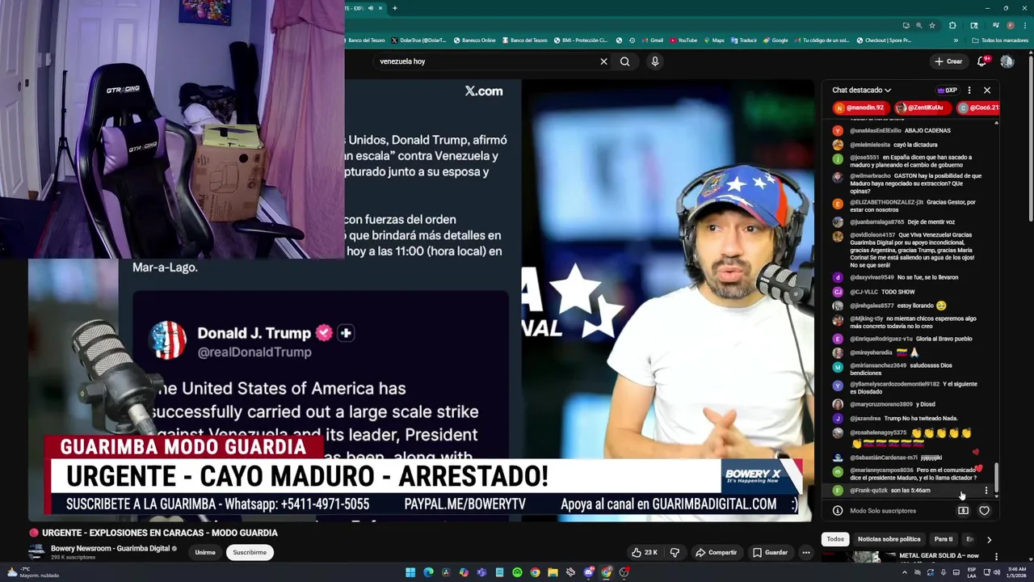Open Bowery Newsroom - Guarimba Digital channel link
1034x582 pixels.
[x=110, y=549]
